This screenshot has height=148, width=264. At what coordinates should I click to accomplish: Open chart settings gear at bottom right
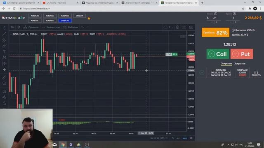coord(191,138)
